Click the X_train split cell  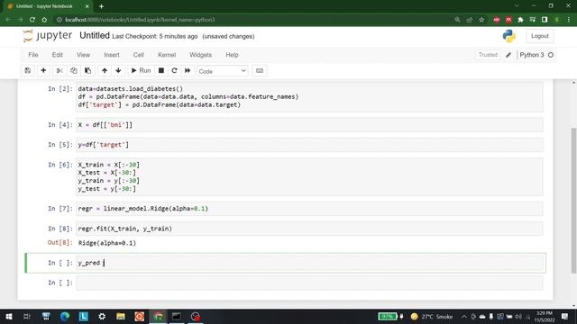click(x=309, y=176)
